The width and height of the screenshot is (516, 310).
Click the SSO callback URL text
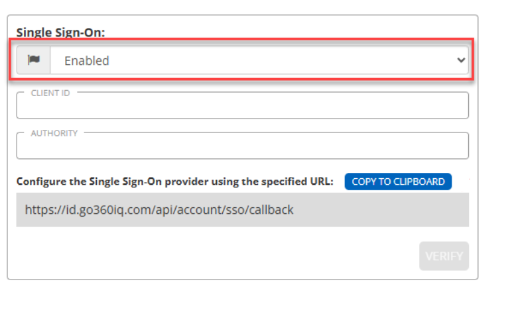159,210
